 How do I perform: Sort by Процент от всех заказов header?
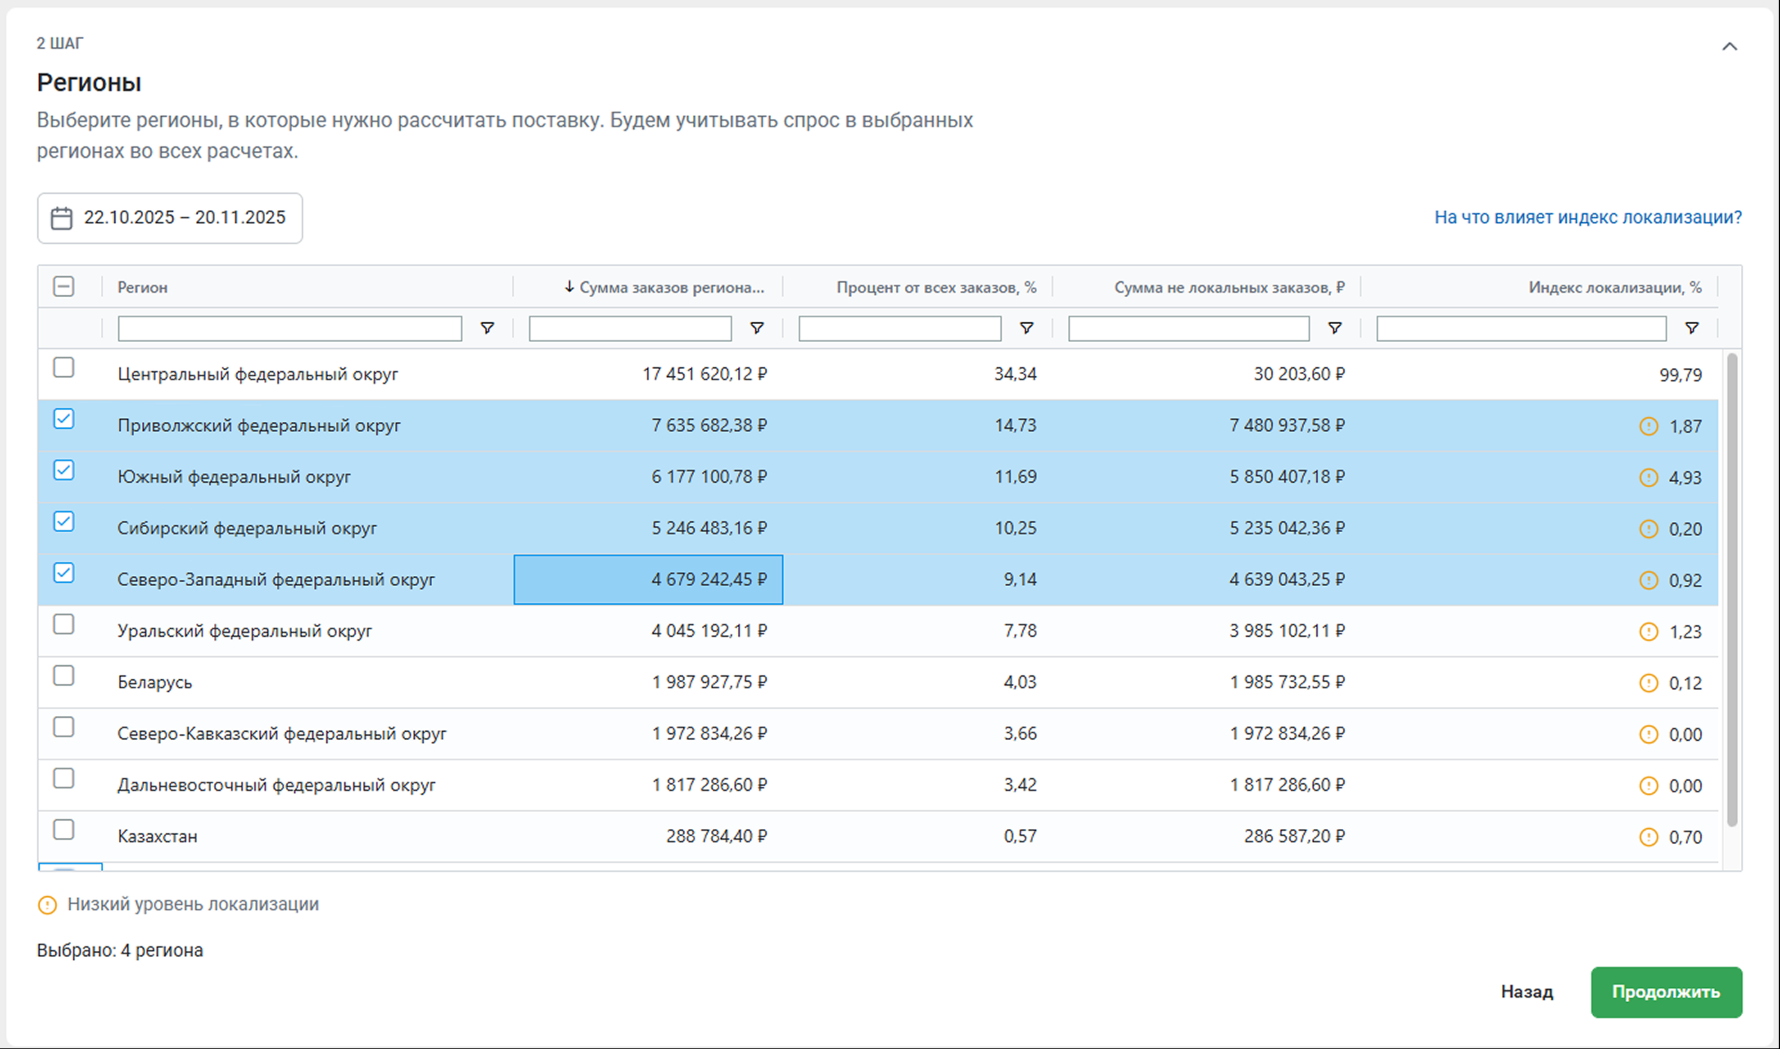tap(936, 287)
